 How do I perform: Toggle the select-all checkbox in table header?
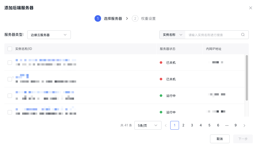[10, 49]
